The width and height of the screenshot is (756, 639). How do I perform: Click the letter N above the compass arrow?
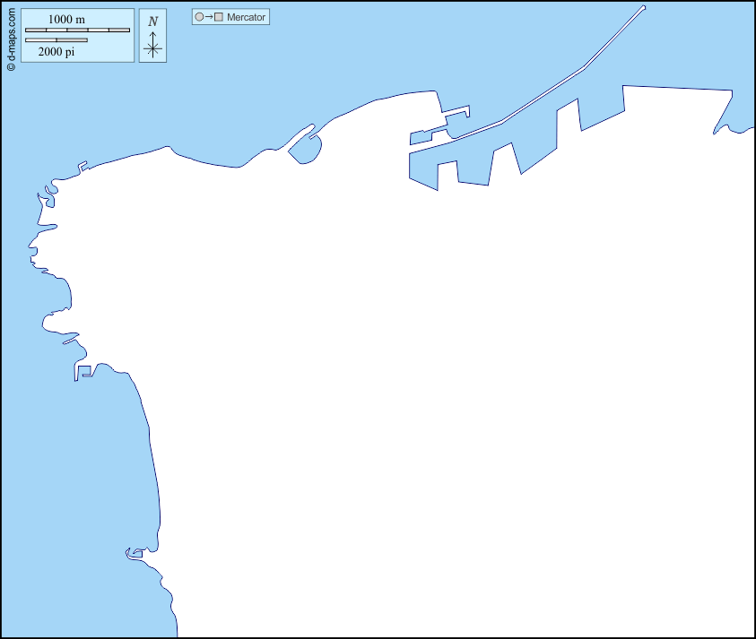(x=153, y=22)
